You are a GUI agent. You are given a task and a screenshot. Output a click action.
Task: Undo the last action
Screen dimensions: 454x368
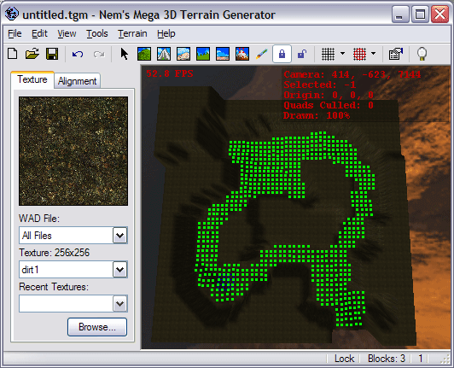click(x=78, y=54)
